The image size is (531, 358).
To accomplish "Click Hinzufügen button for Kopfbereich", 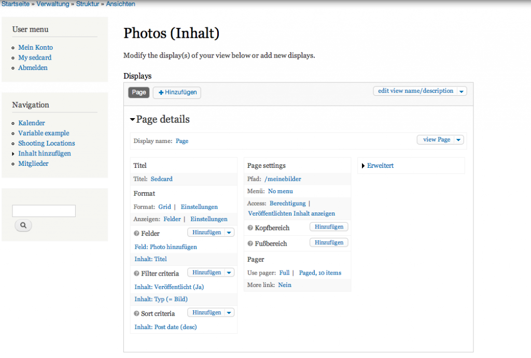I will (329, 227).
